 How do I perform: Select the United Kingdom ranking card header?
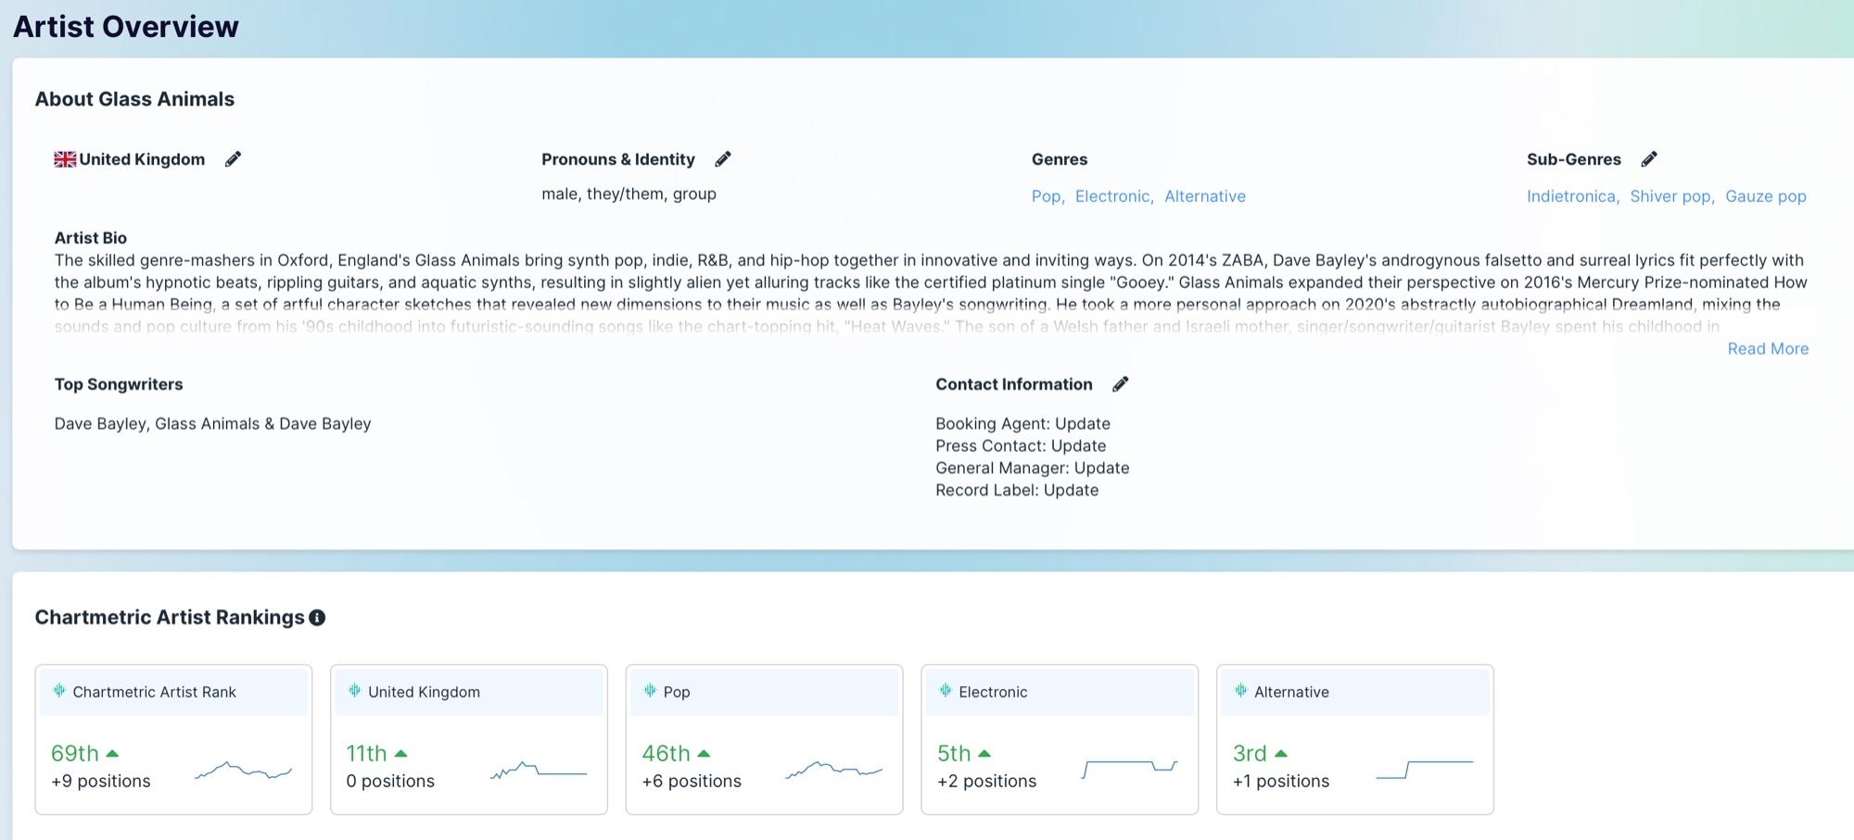[469, 692]
